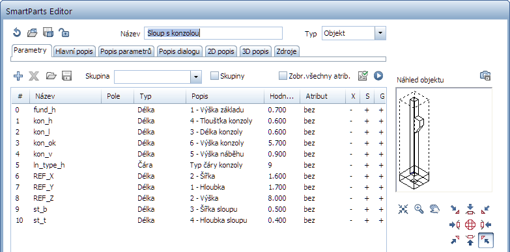Click into the Název text field

[214, 33]
